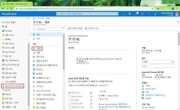Image resolution: width=180 pixels, height=110 pixels.
Task: Open the help question mark icon
Action: 149,14
